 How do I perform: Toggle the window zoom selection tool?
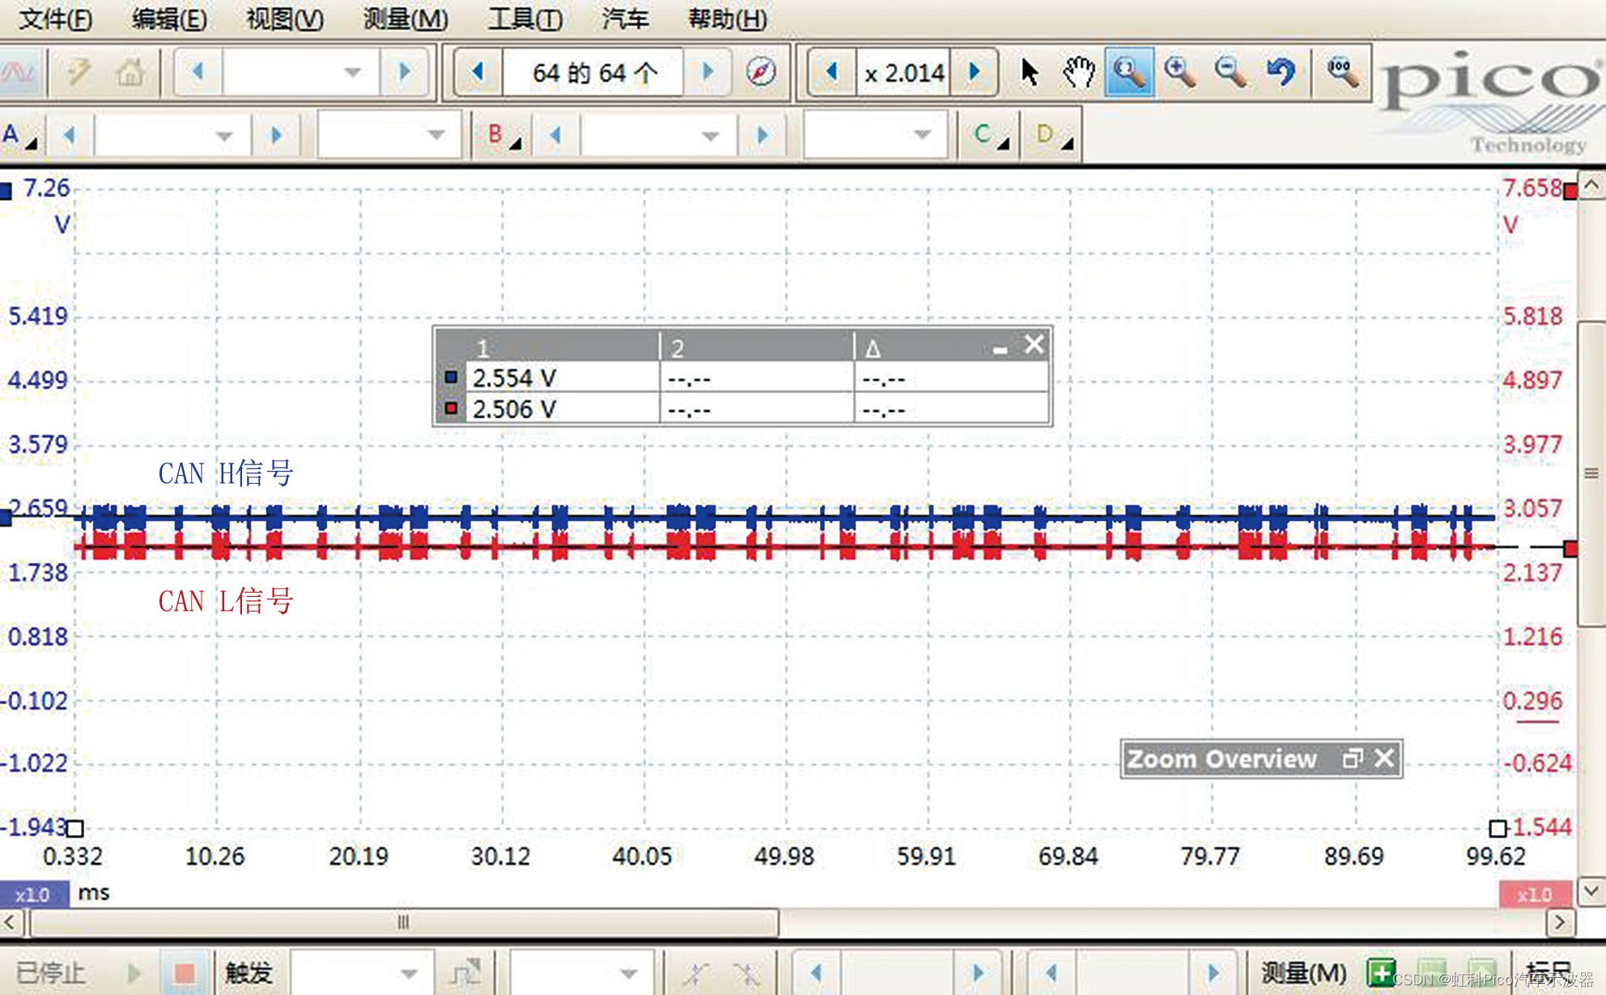1128,72
